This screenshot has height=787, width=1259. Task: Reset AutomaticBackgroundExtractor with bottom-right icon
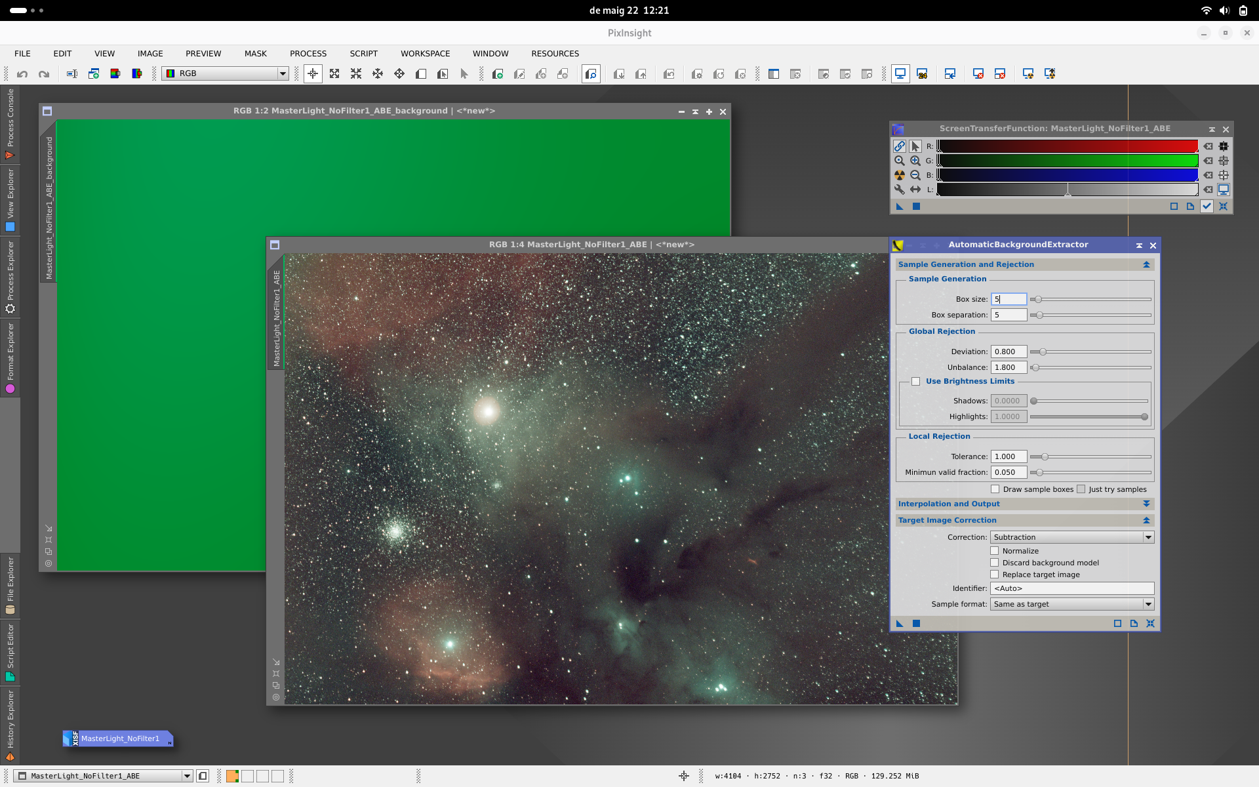coord(1150,624)
